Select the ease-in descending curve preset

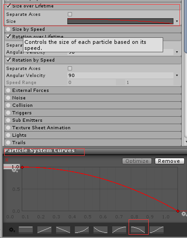tap(138, 230)
